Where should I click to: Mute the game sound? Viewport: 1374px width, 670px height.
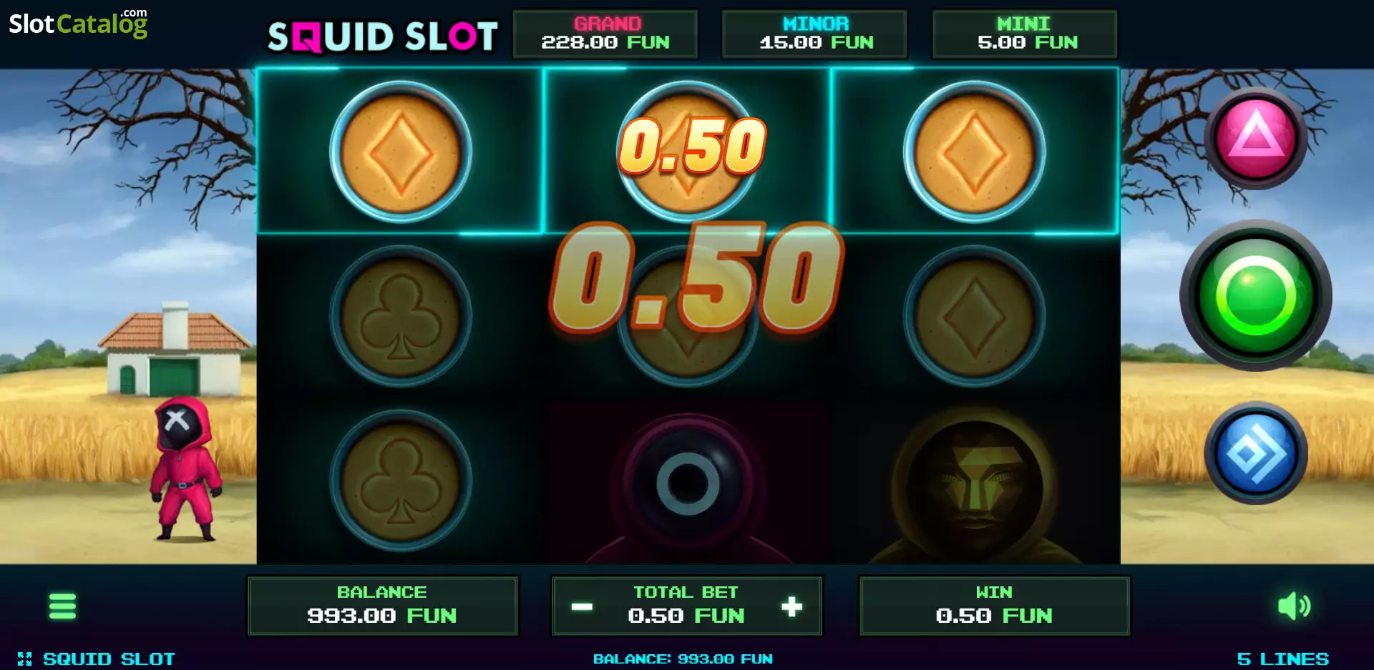[x=1294, y=606]
